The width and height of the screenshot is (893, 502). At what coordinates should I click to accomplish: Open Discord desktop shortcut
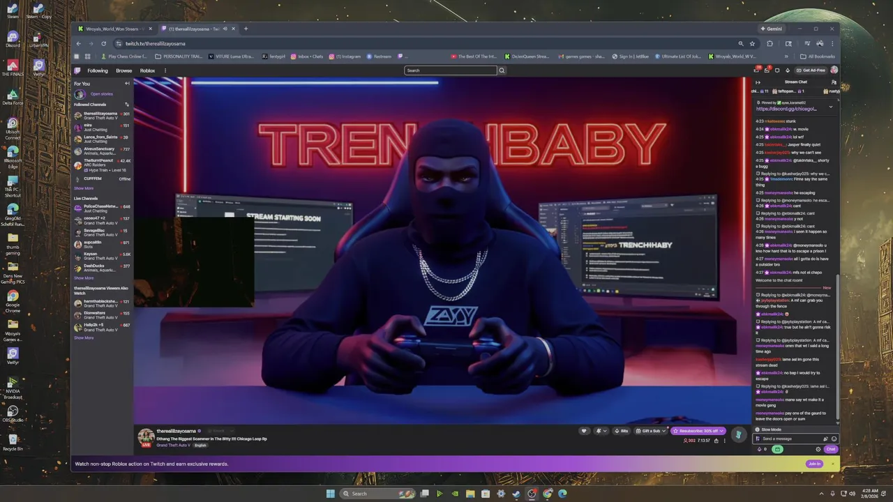(x=13, y=39)
